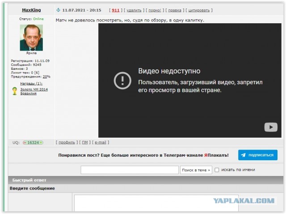Open the MaxKing username link
This screenshot has height=214, width=286.
coord(31,10)
